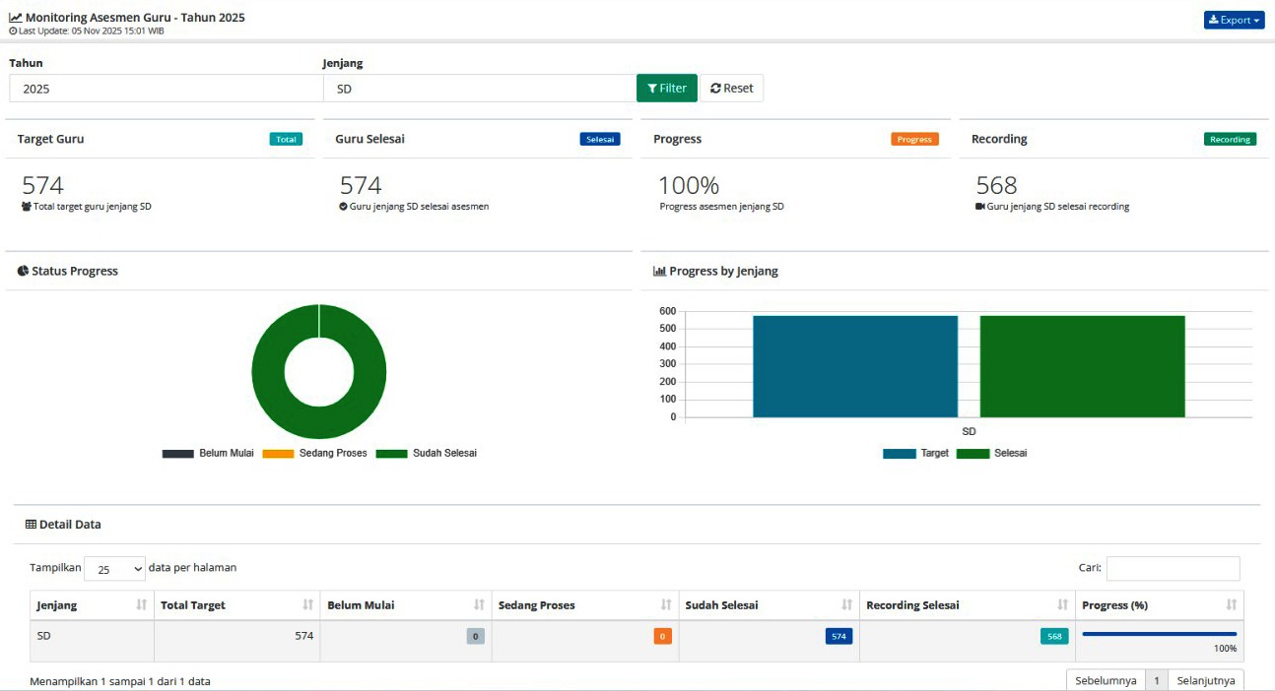This screenshot has height=691, width=1275.
Task: Open the rows per page dropdown
Action: [114, 569]
